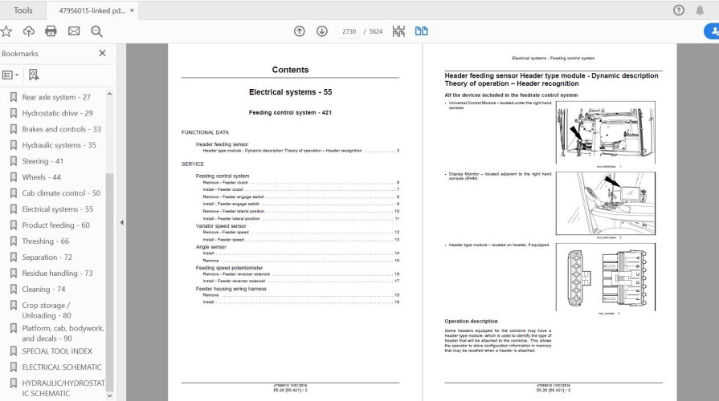The width and height of the screenshot is (719, 401).
Task: Open the bookmarks options dropdown
Action: [x=10, y=75]
